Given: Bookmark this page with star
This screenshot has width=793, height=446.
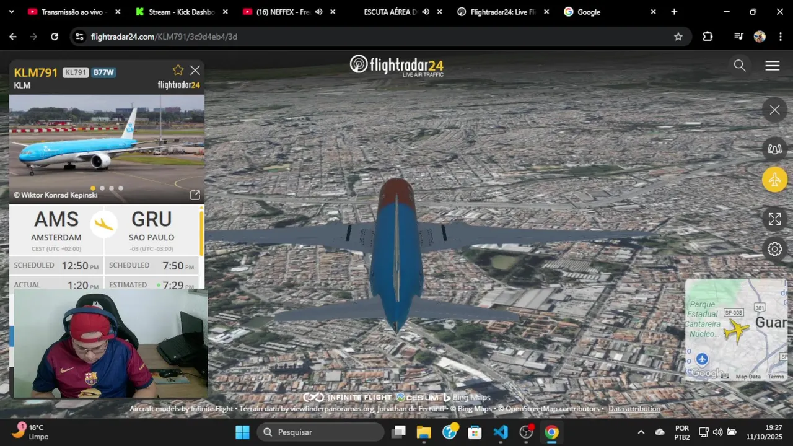Looking at the screenshot, I should tap(678, 37).
